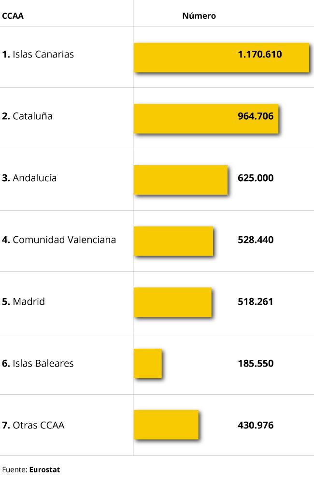Select the Madrid row label
The height and width of the screenshot is (483, 314).
(24, 302)
